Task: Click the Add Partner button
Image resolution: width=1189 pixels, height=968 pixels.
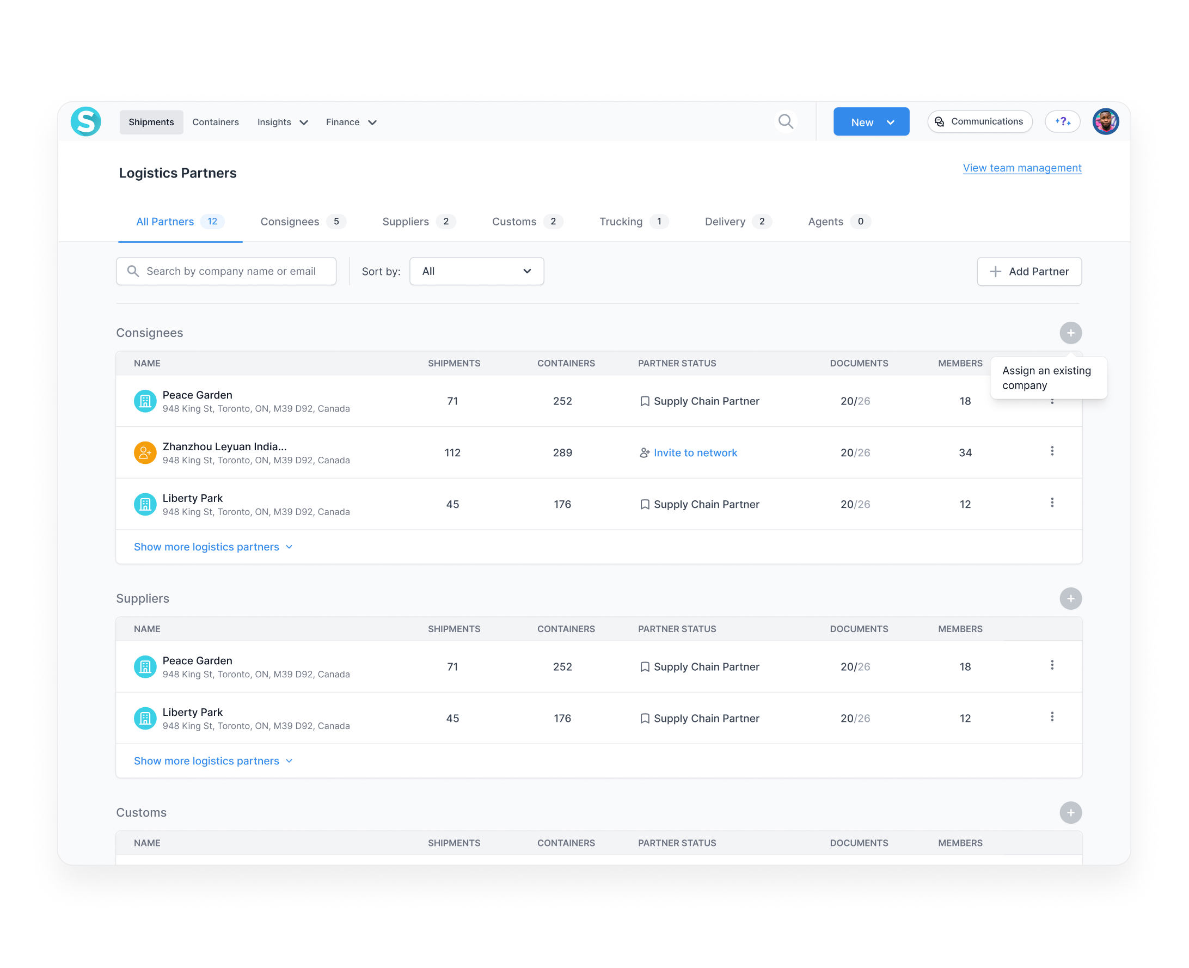Action: (x=1029, y=272)
